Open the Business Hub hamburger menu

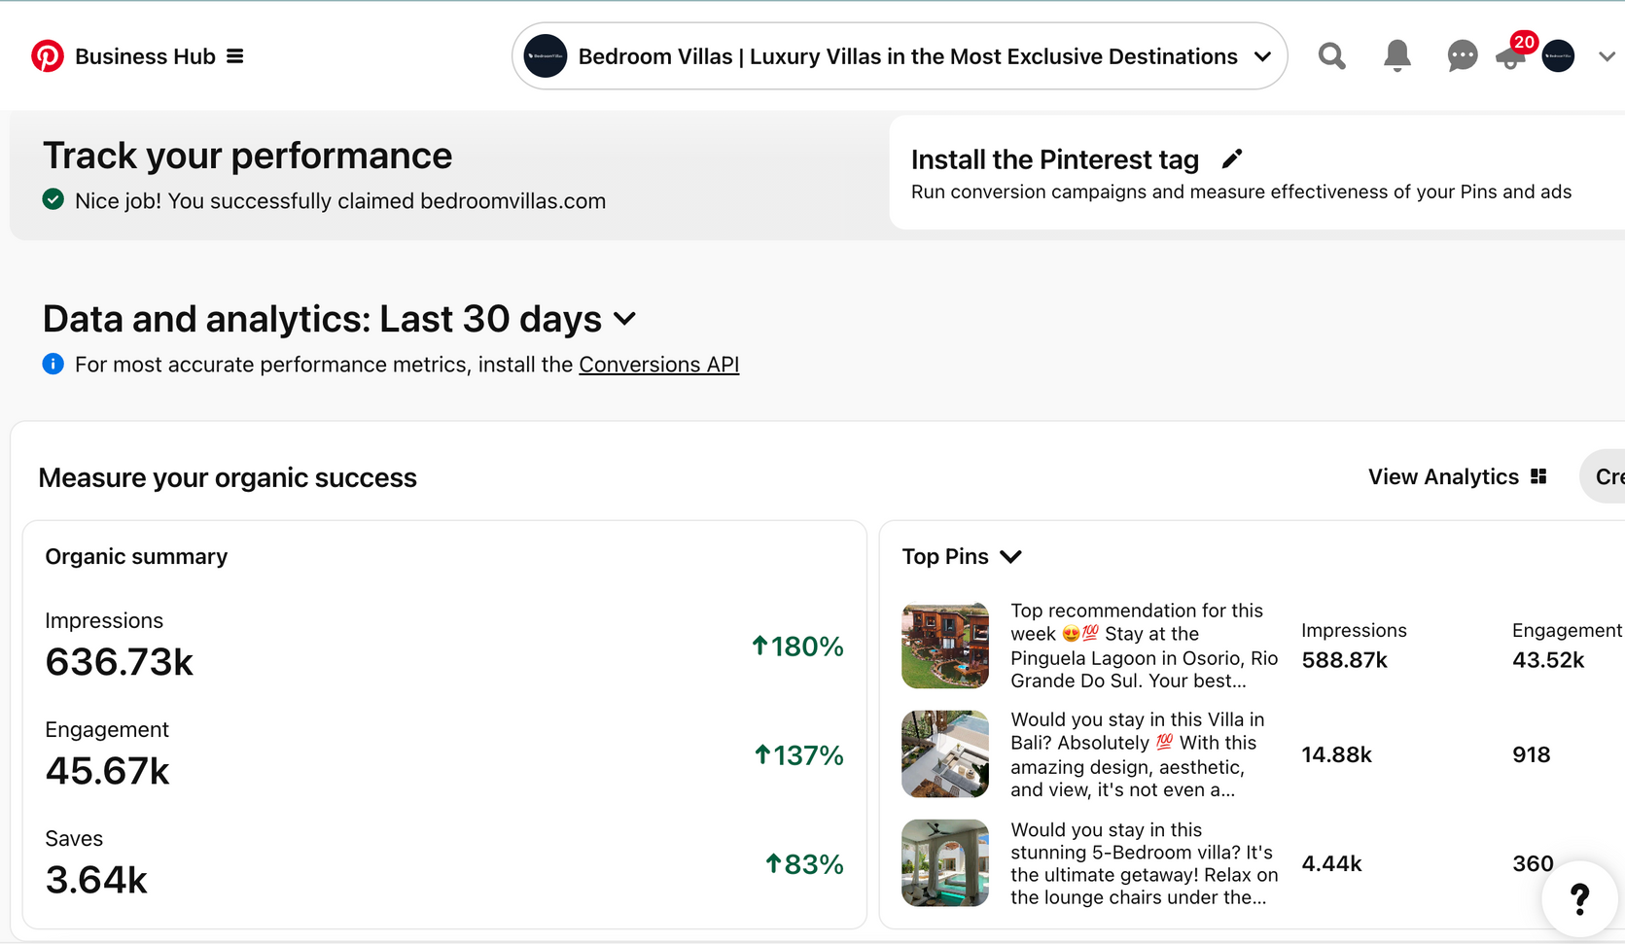click(235, 56)
